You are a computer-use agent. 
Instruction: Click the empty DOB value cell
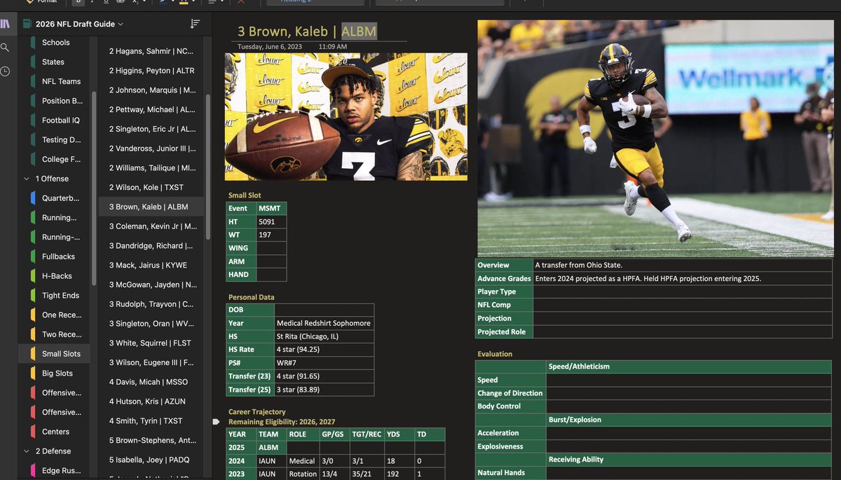pos(324,310)
